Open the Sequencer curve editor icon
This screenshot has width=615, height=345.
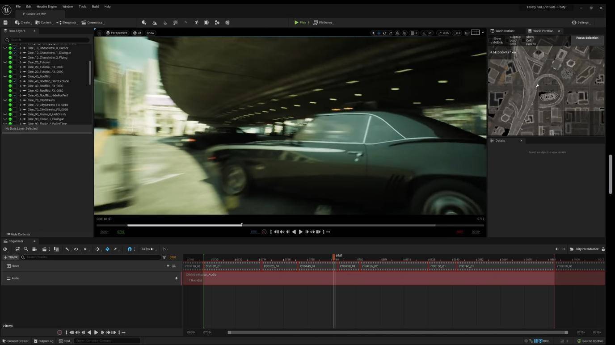pos(165,249)
